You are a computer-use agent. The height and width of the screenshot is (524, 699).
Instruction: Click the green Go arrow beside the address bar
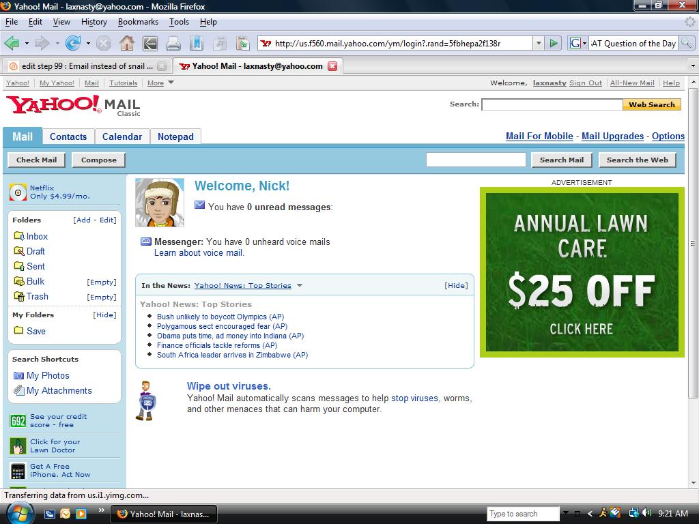point(554,43)
